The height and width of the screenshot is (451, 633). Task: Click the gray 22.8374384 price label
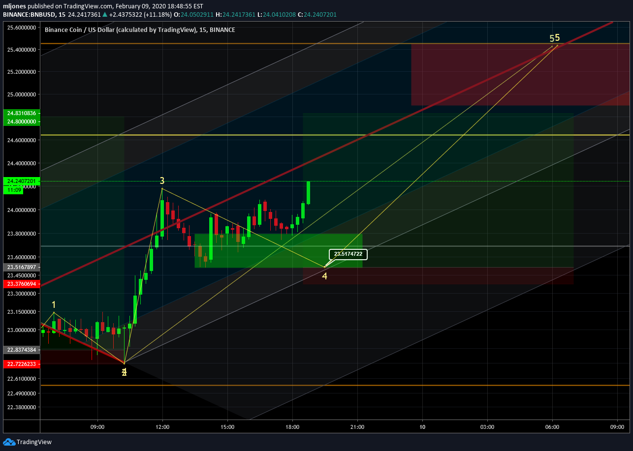tap(21, 350)
